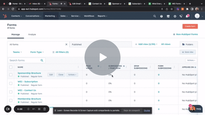Viewport: 205px width, 115px height.
Task: Close the All forms view tab
Action: [66, 44]
